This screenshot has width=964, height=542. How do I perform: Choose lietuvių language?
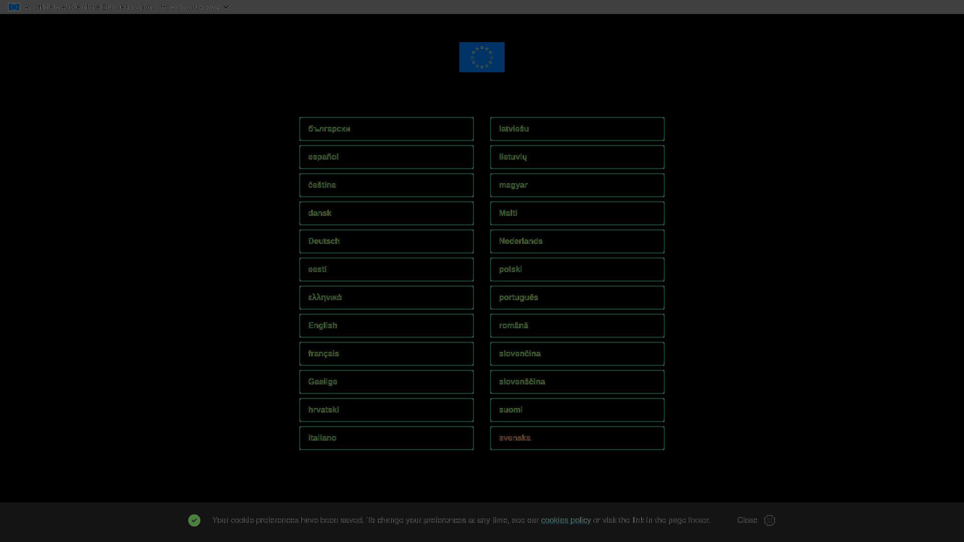click(577, 157)
